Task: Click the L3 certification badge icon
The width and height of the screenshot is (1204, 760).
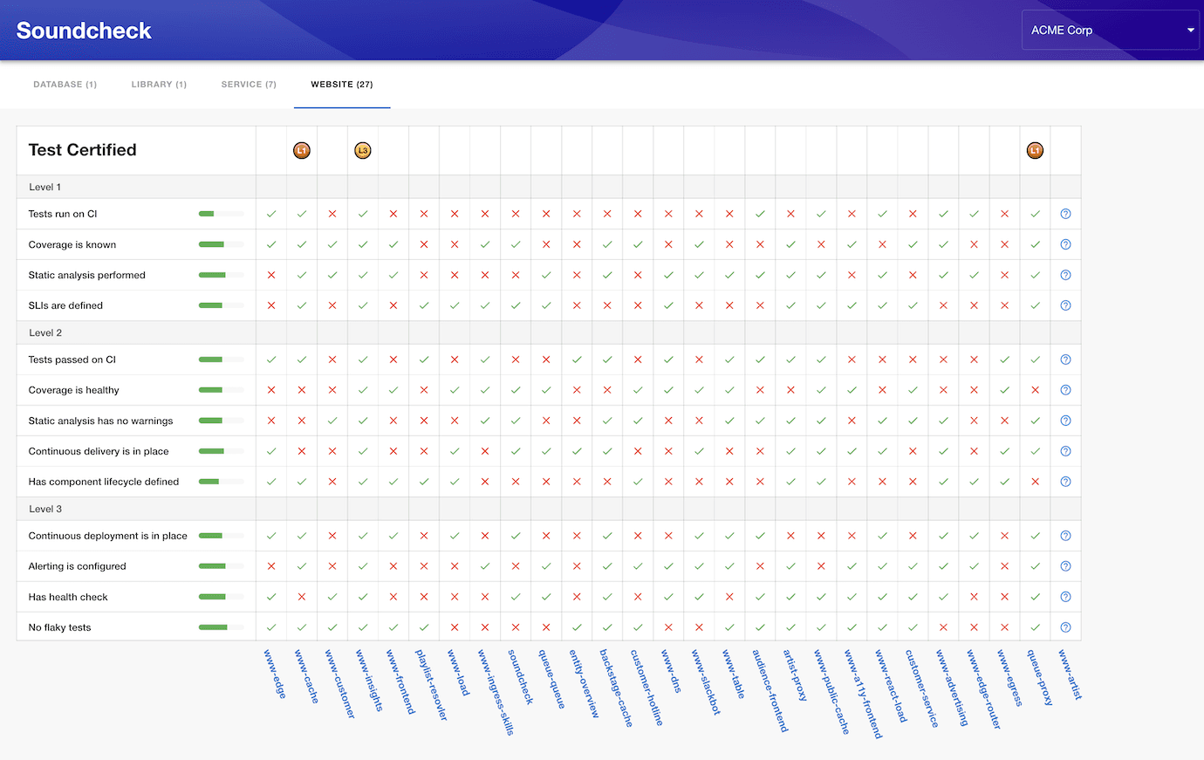Action: click(x=363, y=150)
